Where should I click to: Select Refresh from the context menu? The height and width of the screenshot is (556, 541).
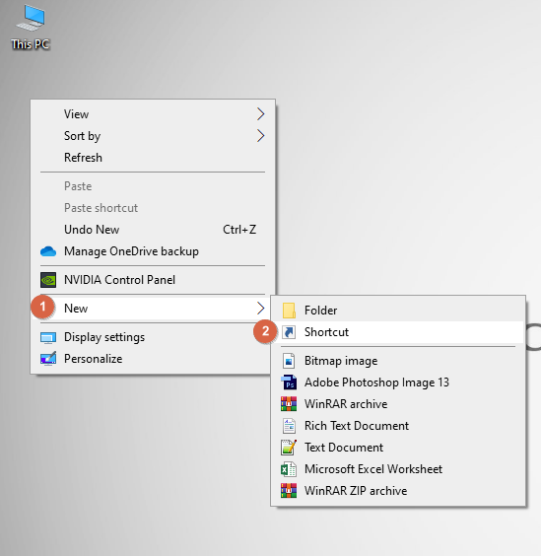pos(153,158)
